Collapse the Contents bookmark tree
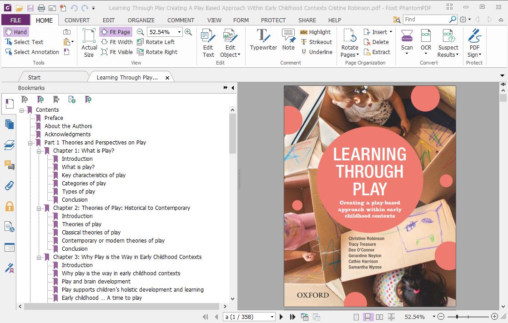 22,110
